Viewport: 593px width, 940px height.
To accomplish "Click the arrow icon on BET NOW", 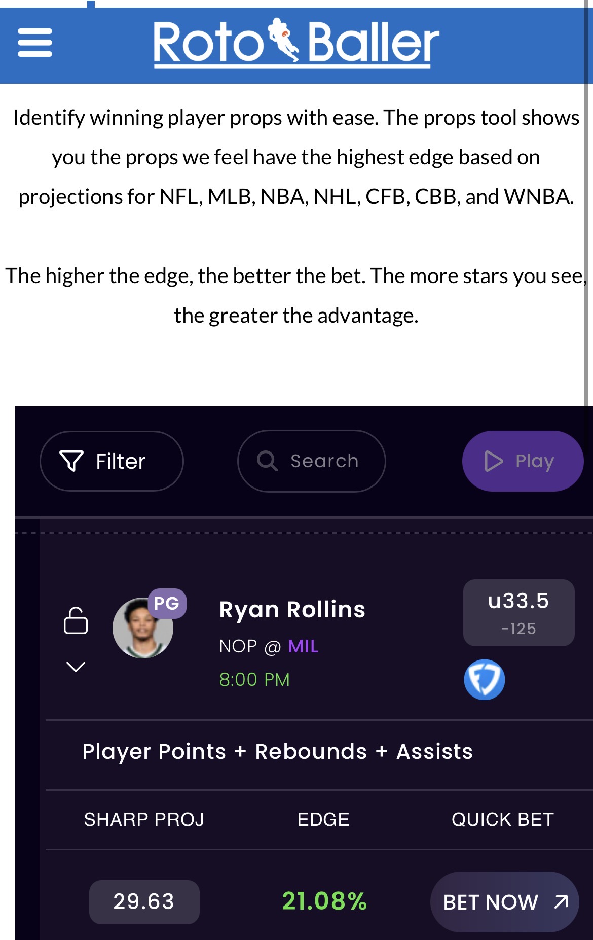I will [561, 901].
